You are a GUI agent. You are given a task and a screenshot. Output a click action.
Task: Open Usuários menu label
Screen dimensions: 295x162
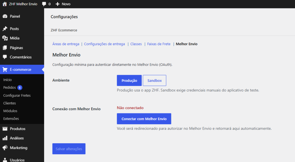17,160
